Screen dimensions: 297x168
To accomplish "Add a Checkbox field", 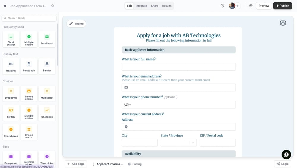I will (47, 113).
